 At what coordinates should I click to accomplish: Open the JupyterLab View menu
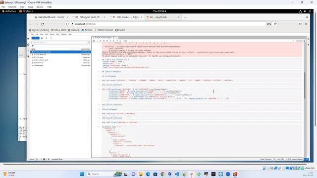point(42,34)
